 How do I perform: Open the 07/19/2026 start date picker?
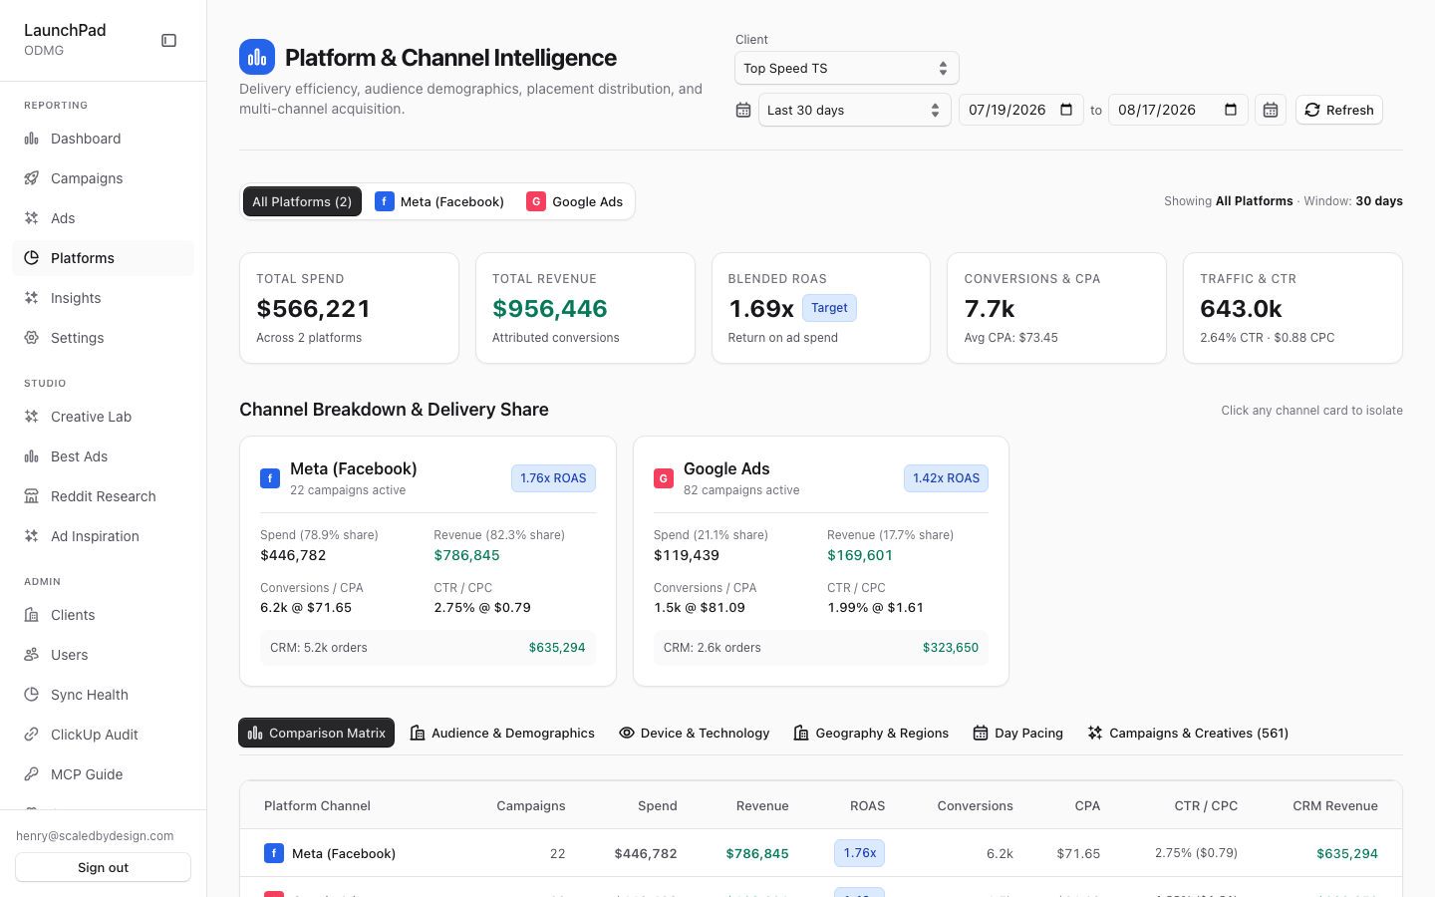click(x=1020, y=110)
